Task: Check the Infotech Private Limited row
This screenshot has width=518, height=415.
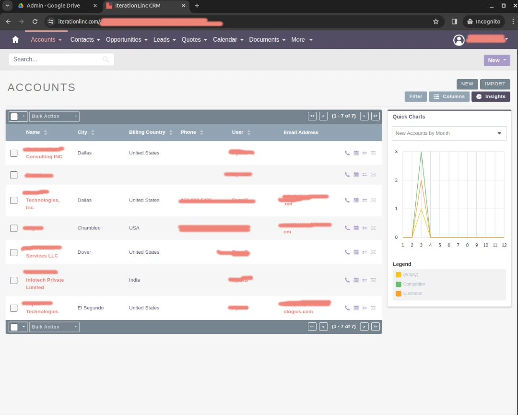Action: coord(13,280)
